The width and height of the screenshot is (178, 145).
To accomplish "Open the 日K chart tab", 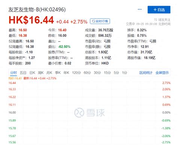I will (32, 72).
